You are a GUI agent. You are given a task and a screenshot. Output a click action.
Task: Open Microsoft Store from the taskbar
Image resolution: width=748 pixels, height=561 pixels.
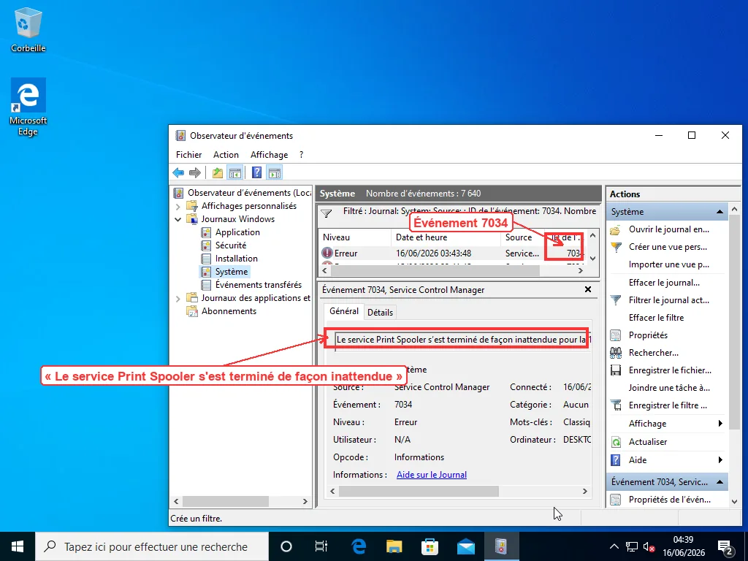430,546
